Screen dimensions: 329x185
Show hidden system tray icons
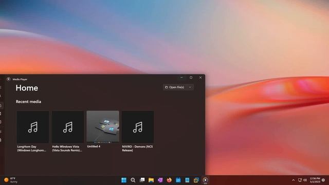tap(294, 180)
